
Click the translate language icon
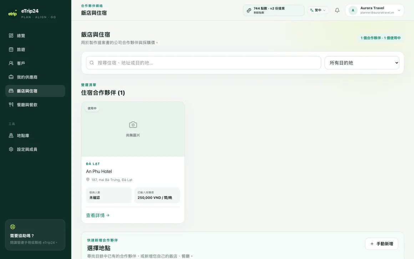[312, 10]
